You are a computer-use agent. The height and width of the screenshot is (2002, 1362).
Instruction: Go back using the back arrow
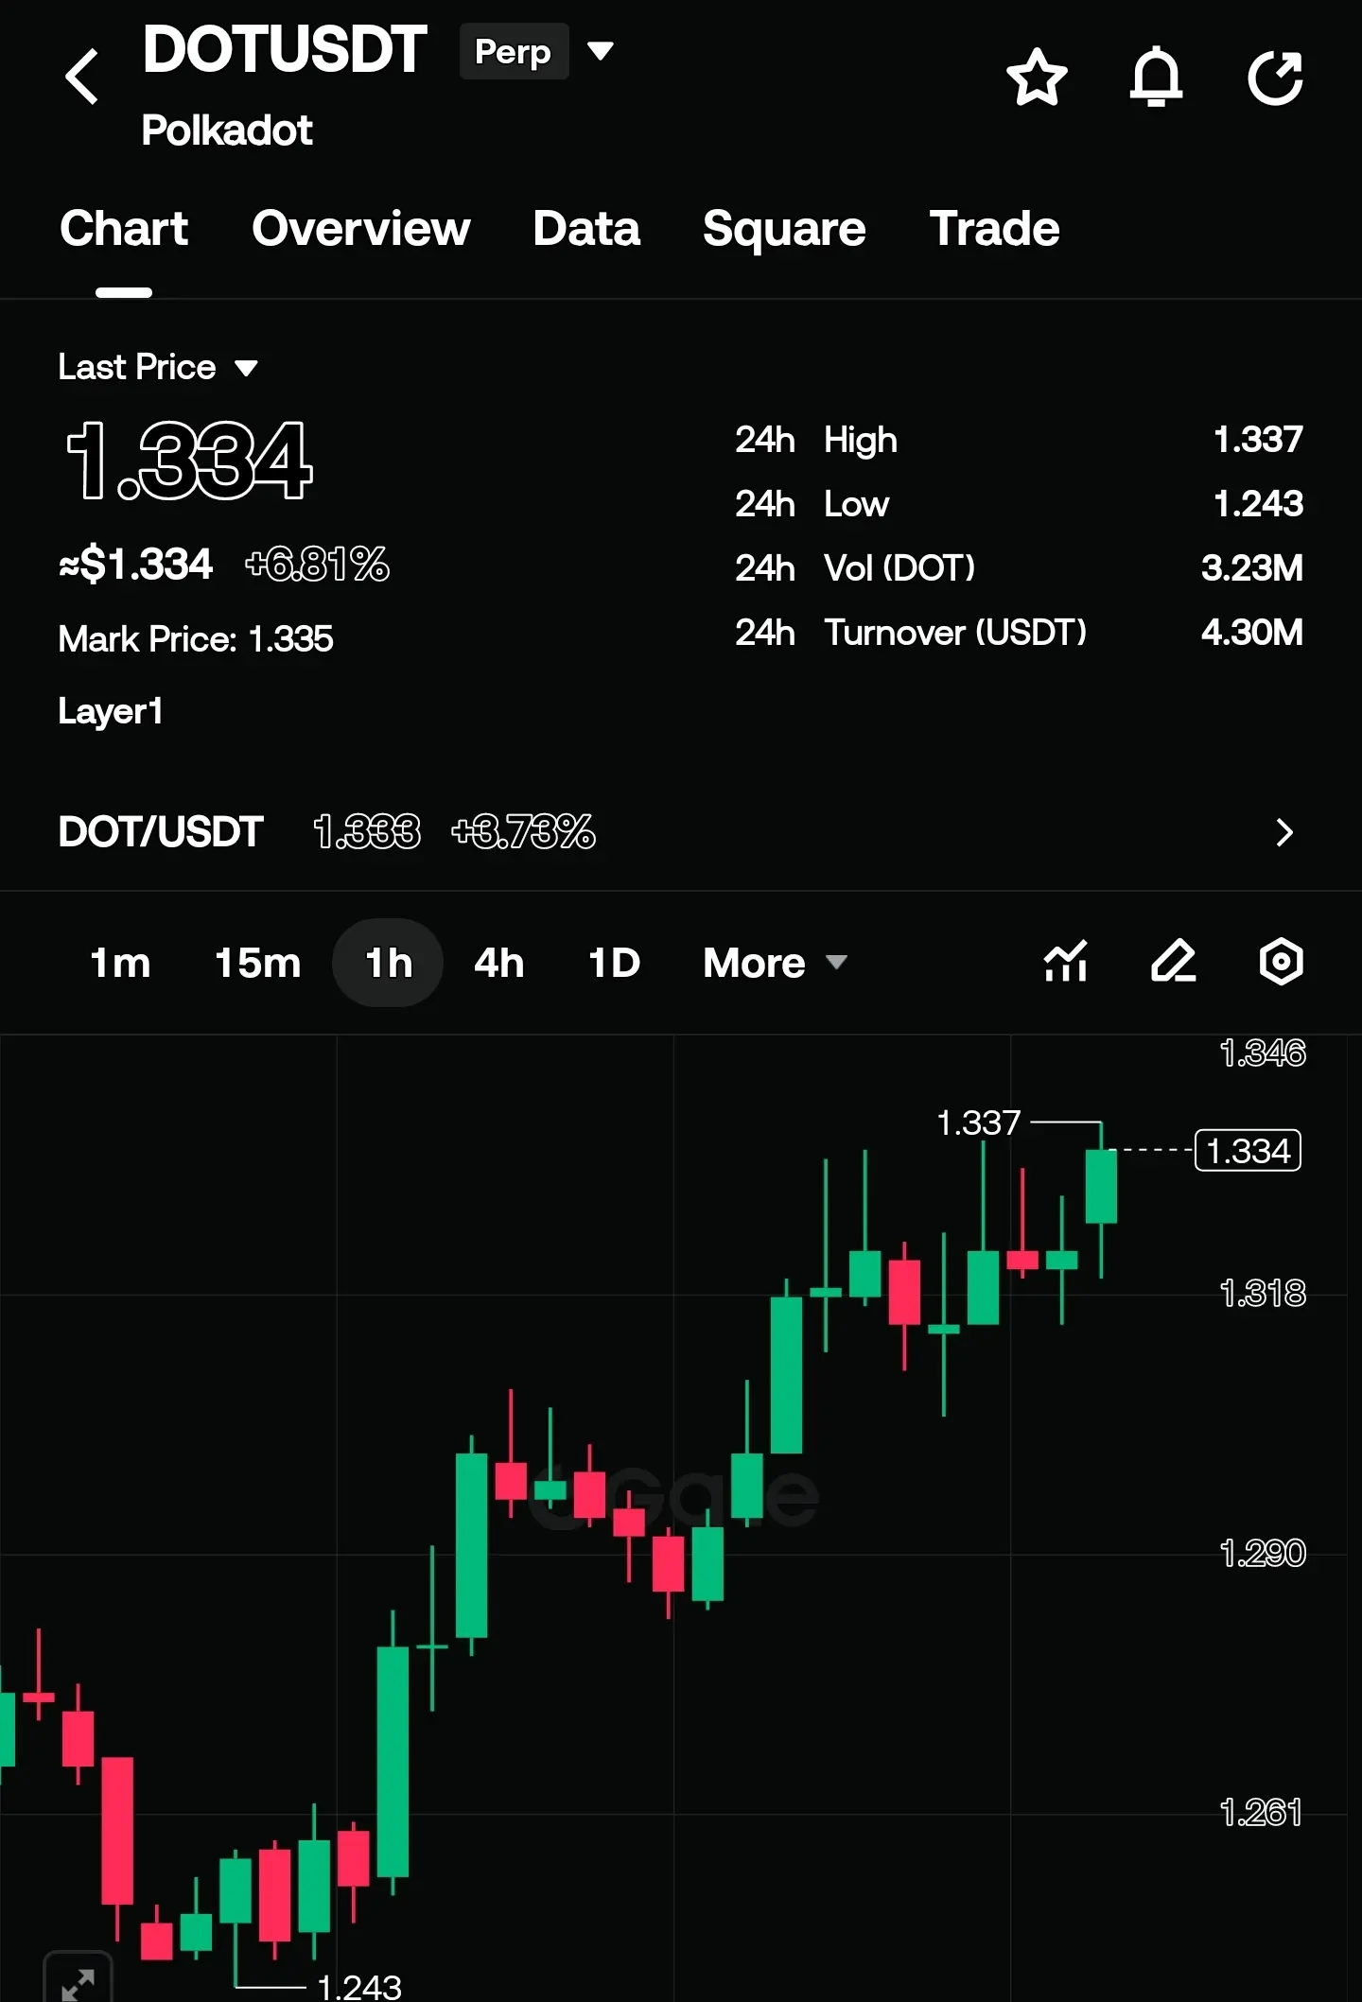(82, 77)
